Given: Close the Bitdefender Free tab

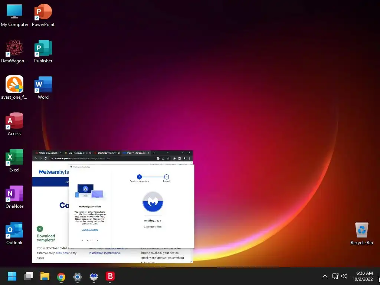Looking at the screenshot, I should pos(119,153).
